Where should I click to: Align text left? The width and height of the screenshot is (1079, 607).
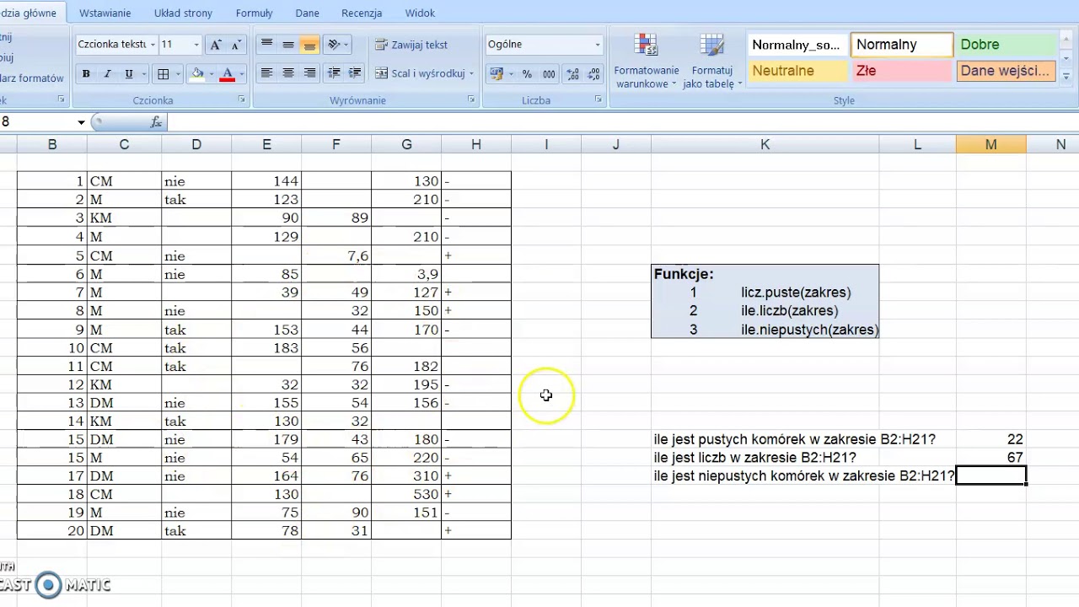pos(267,73)
